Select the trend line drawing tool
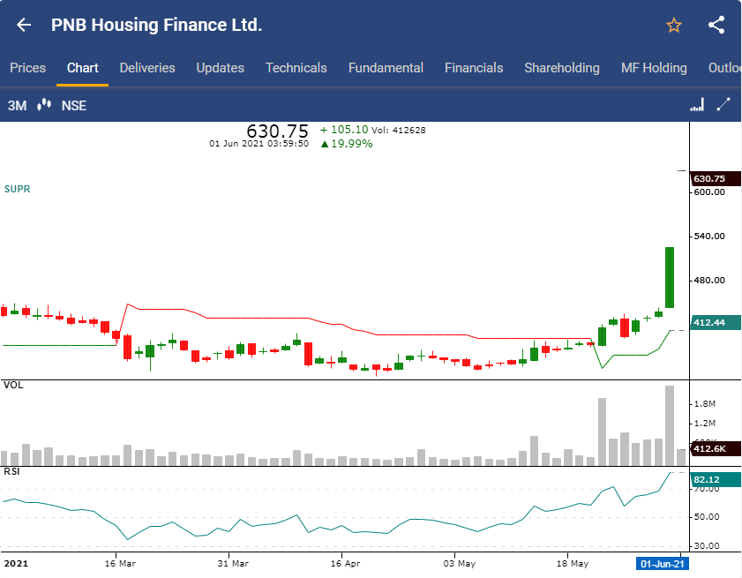 click(x=723, y=105)
